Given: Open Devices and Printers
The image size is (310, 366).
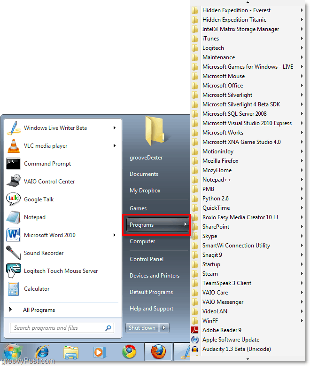Looking at the screenshot, I should coord(155,276).
